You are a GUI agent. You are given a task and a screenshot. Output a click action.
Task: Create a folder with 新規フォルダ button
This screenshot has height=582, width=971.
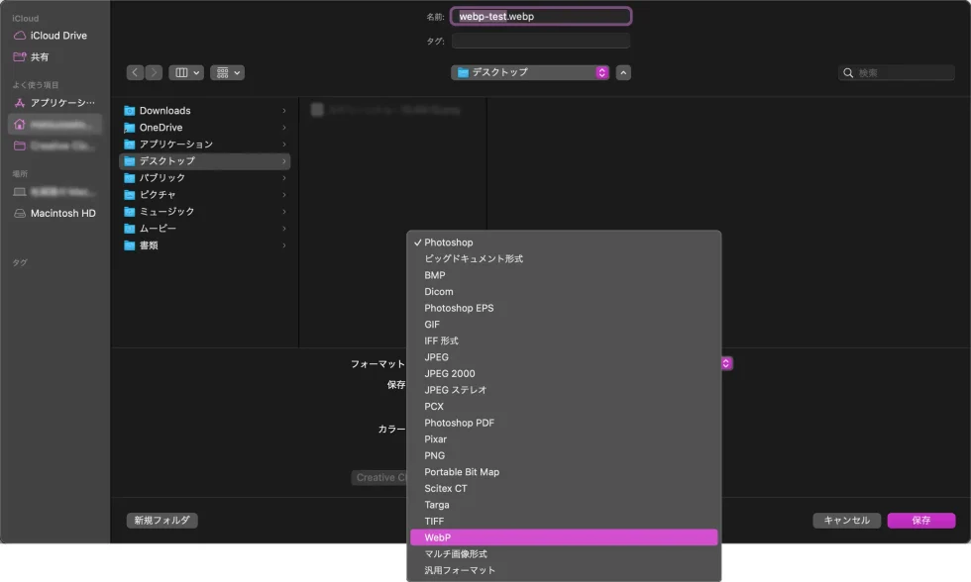coord(162,521)
